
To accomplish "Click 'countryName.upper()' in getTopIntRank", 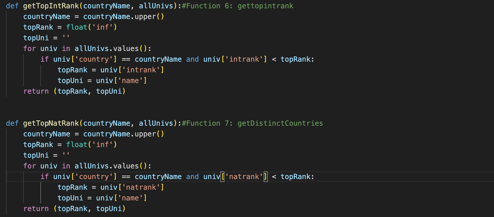I will pyautogui.click(x=123, y=17).
